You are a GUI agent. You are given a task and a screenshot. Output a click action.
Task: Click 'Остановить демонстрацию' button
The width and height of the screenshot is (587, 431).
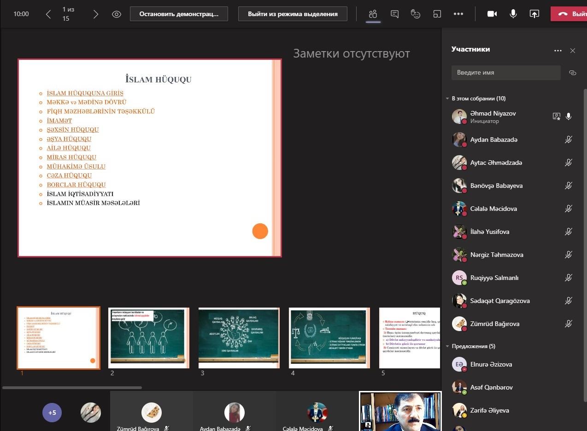179,14
